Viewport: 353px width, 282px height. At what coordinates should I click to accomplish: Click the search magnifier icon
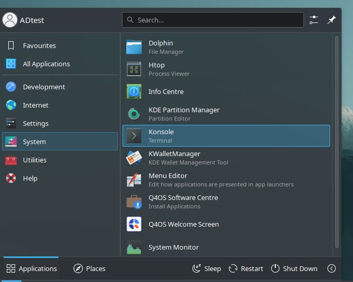point(130,20)
